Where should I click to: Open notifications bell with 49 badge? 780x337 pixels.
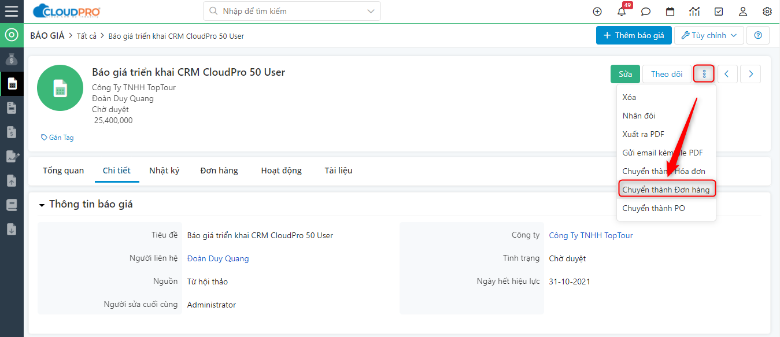pos(622,11)
